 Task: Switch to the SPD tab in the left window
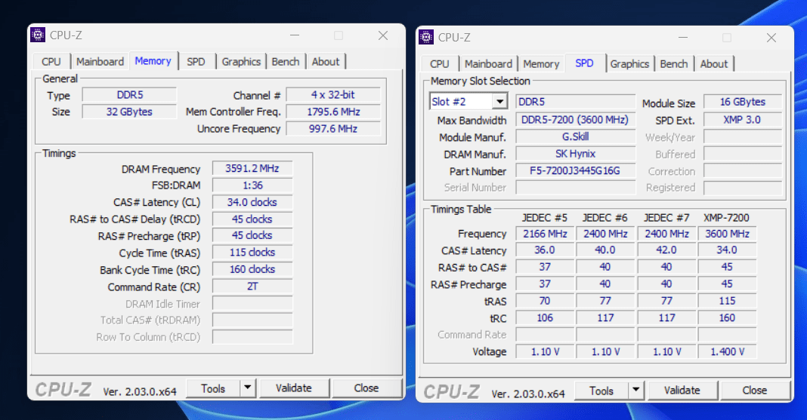click(x=196, y=62)
